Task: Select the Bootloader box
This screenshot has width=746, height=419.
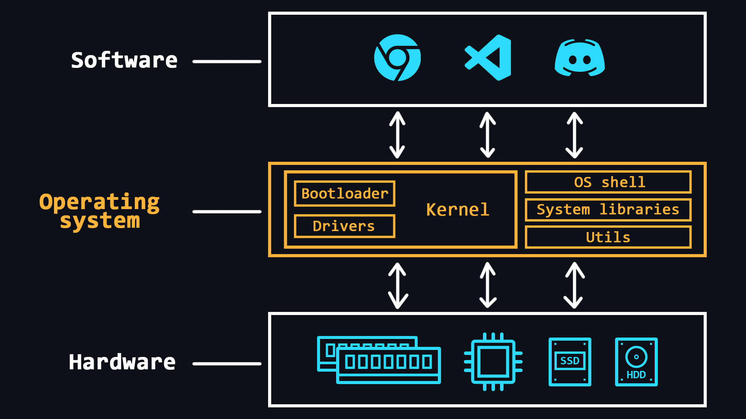Action: click(x=344, y=193)
